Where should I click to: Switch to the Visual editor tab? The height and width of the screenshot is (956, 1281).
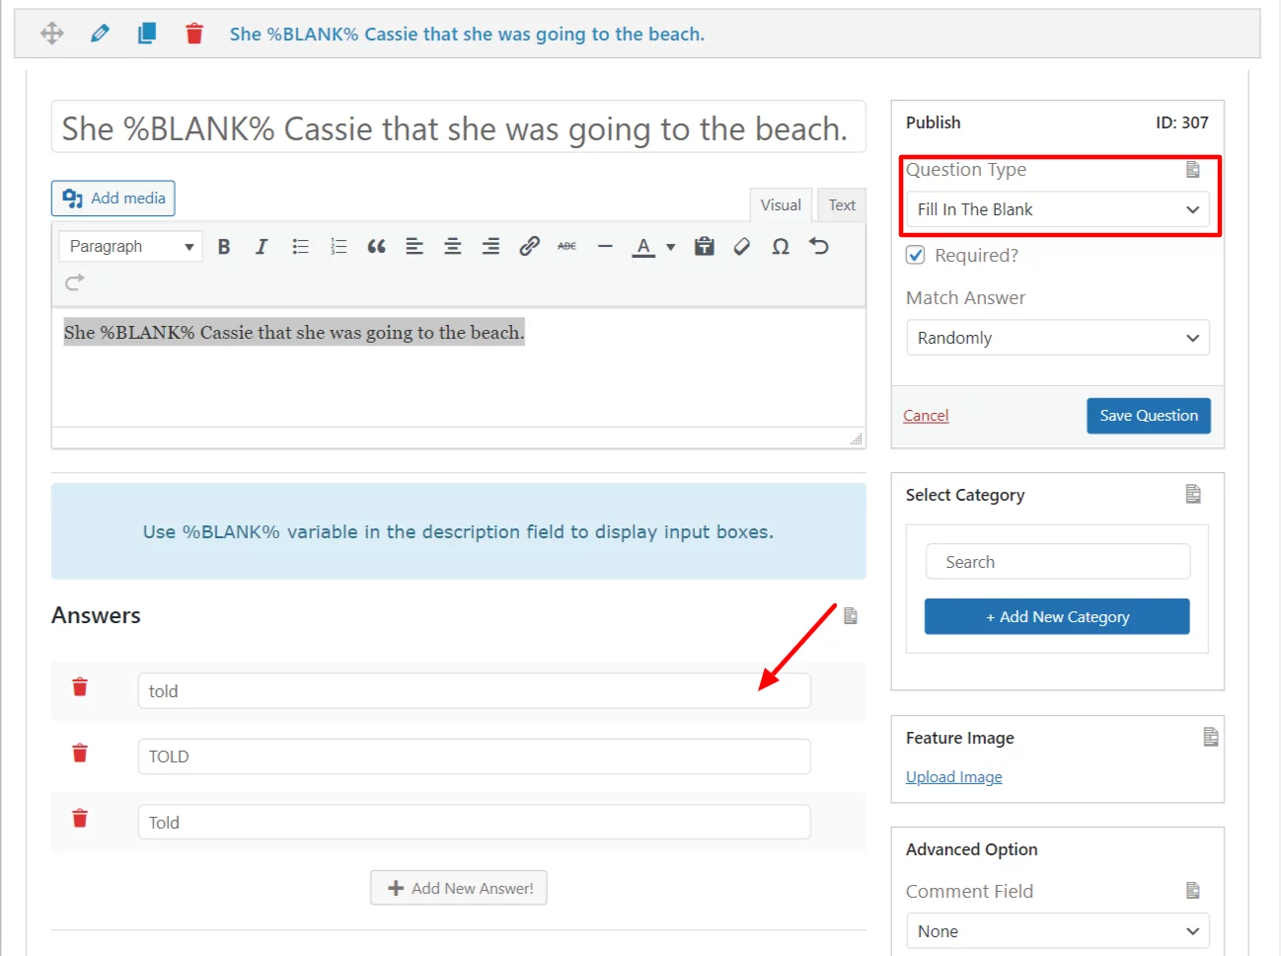tap(781, 205)
